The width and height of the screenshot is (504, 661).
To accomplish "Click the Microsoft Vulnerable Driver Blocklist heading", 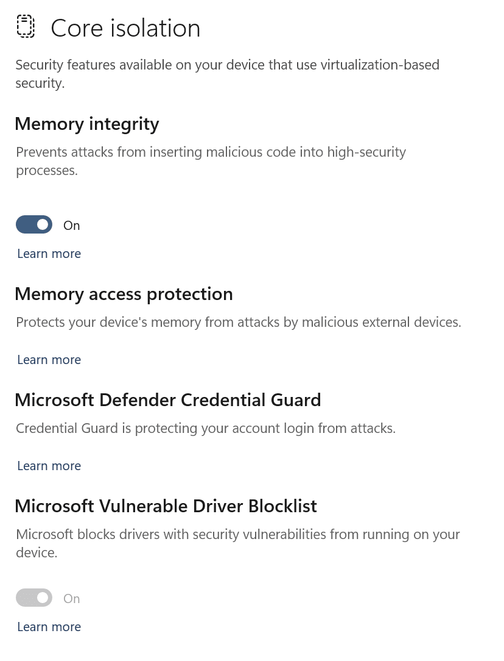I will [x=166, y=506].
